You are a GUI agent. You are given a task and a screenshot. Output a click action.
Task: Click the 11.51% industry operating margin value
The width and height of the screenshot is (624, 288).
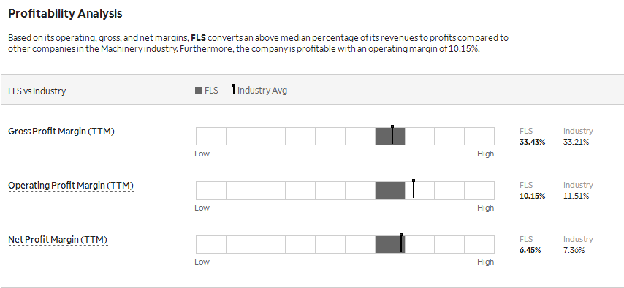pos(576,196)
